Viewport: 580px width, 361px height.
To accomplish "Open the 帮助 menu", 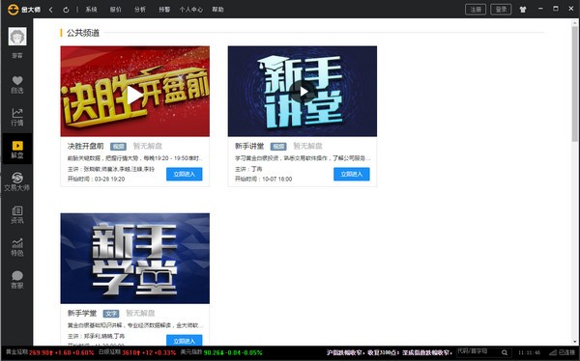I will pos(217,10).
